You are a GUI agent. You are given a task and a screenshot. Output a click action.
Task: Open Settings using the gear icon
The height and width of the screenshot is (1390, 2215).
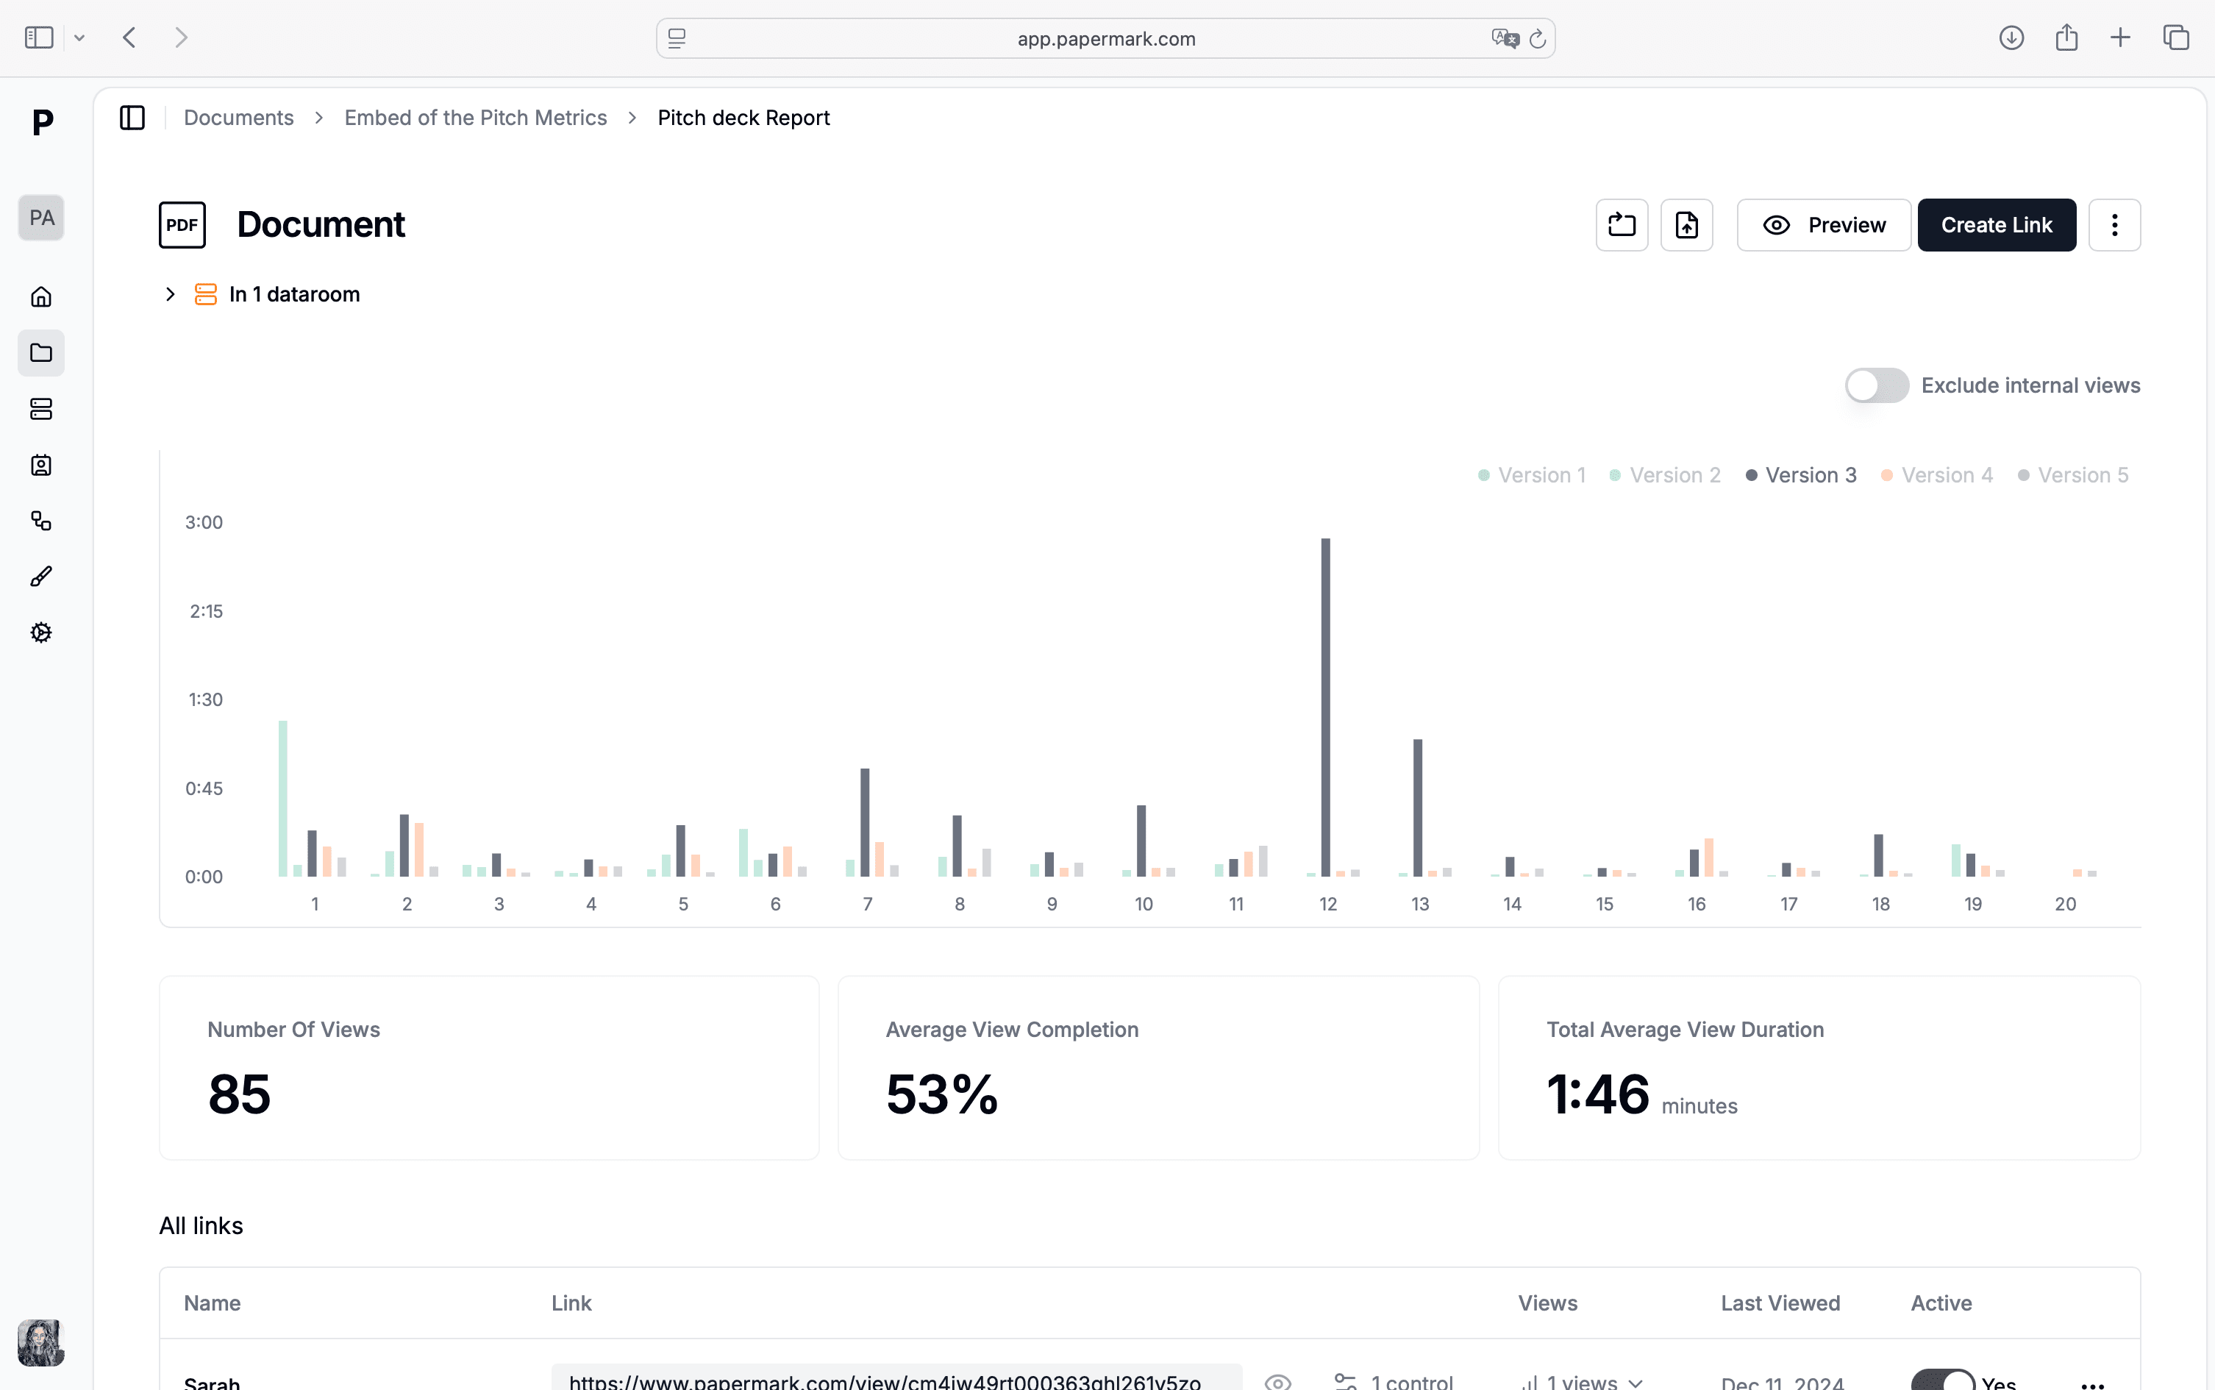tap(41, 632)
